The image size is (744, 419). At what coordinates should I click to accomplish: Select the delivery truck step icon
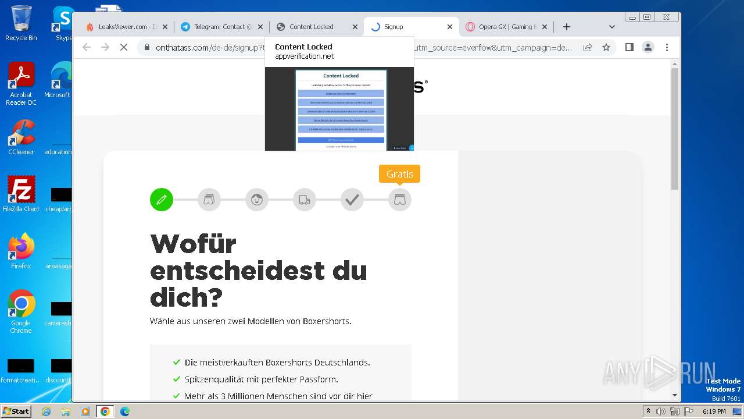(x=305, y=200)
